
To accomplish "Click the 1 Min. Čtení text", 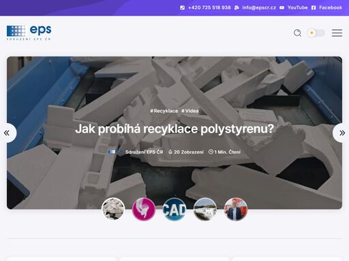I will tap(228, 152).
